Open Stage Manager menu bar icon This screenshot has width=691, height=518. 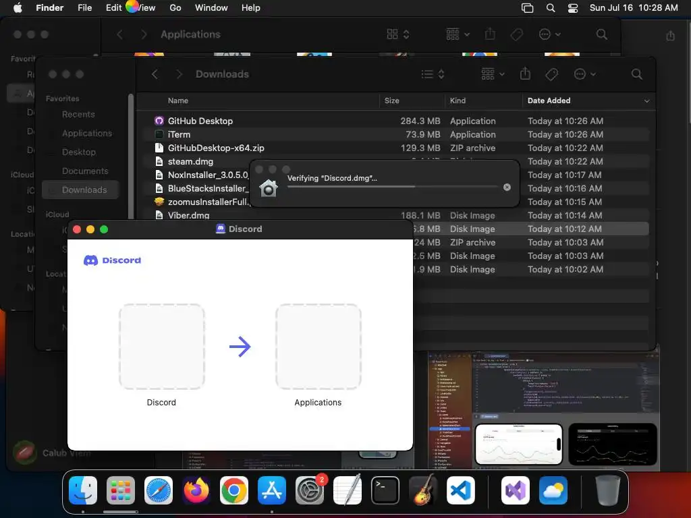coord(527,8)
